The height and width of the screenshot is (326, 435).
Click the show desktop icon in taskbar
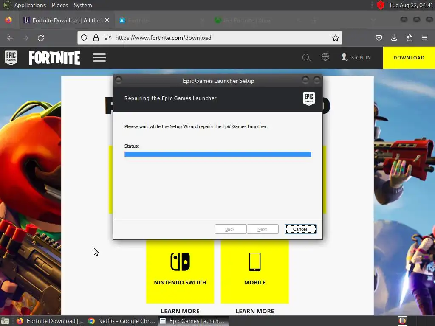5,321
